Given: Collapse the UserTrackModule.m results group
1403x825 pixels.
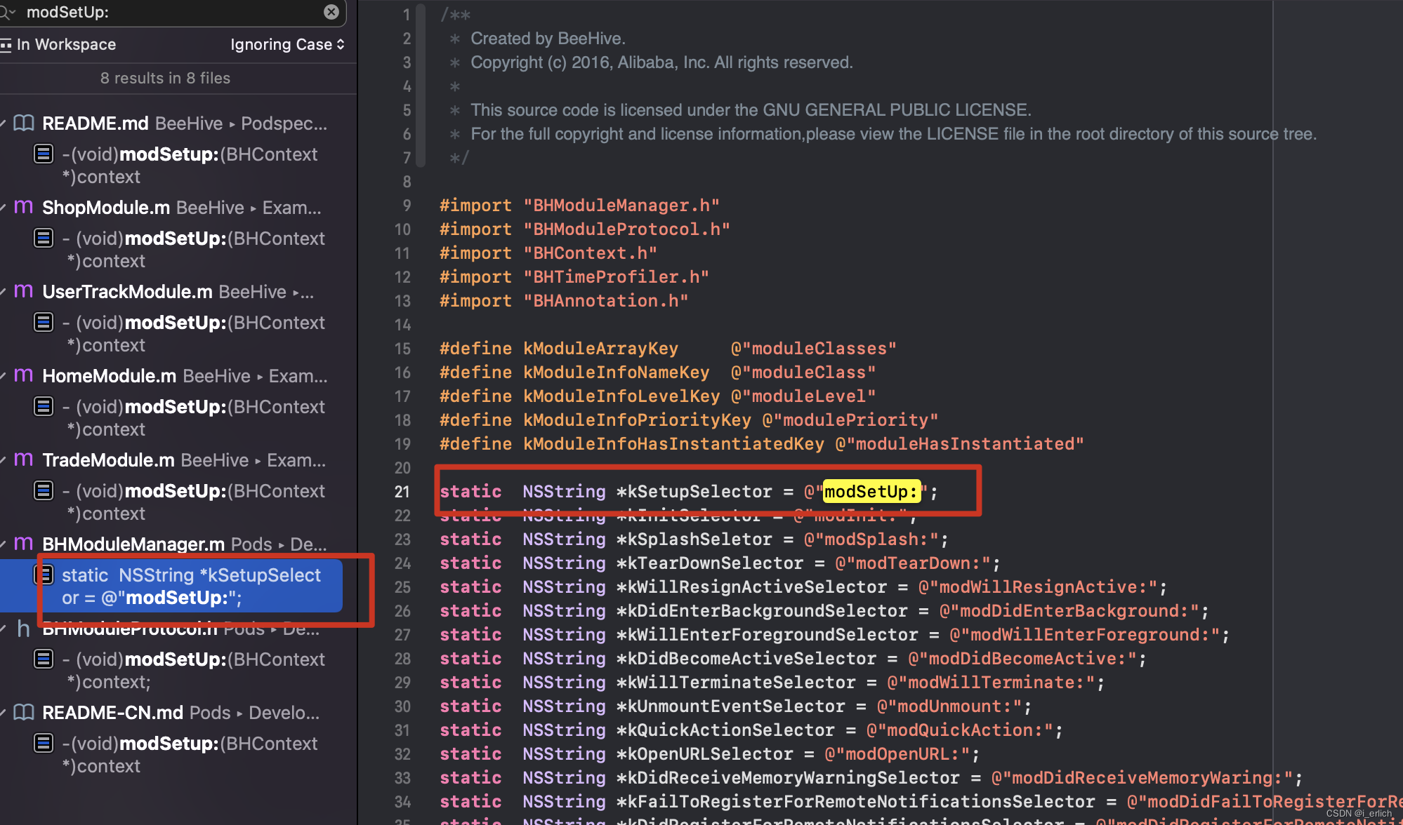Looking at the screenshot, I should (x=4, y=292).
